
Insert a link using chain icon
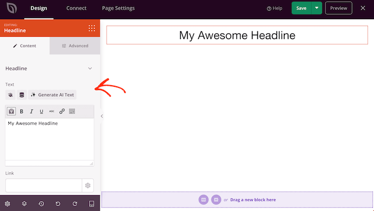pos(62,112)
